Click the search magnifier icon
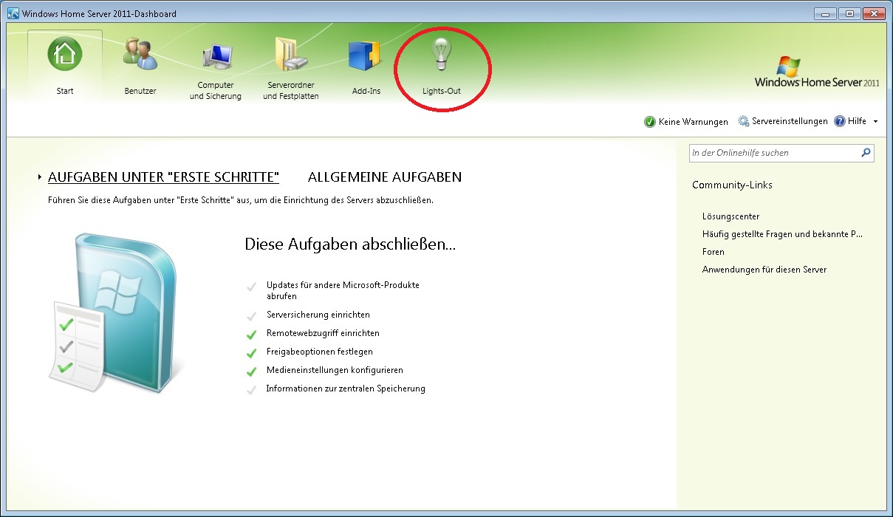The height and width of the screenshot is (517, 893). point(866,153)
